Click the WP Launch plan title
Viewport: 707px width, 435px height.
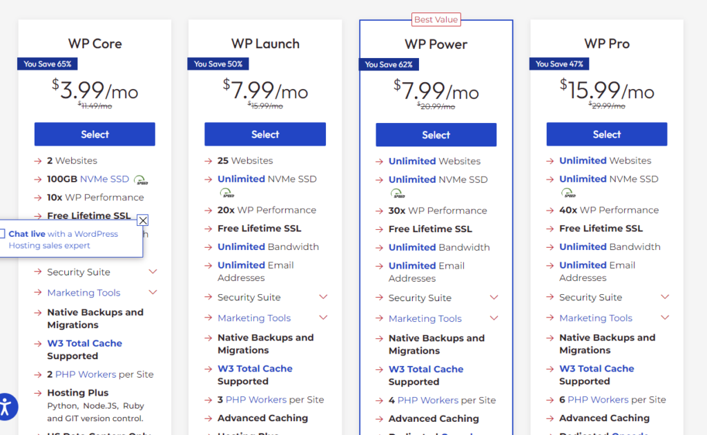point(265,43)
